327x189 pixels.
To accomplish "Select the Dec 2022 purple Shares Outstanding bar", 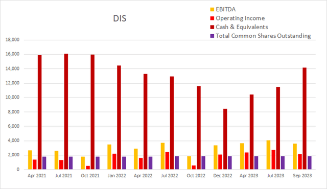I will point(230,163).
